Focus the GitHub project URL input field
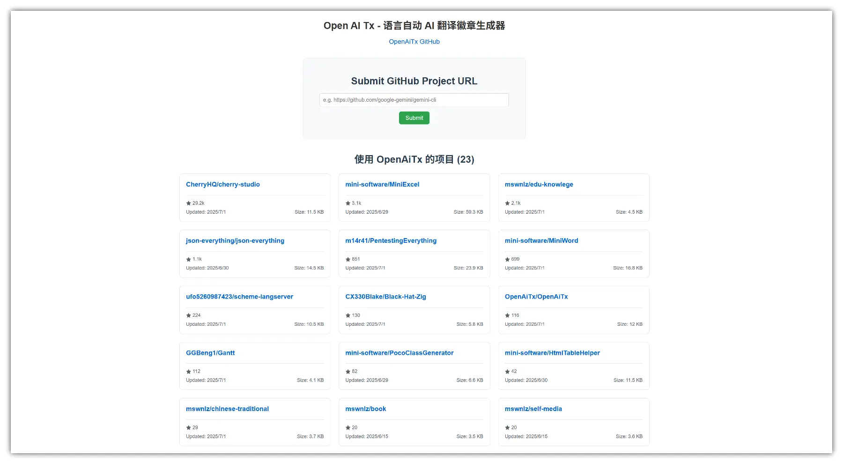Image resolution: width=843 pixels, height=464 pixels. tap(414, 100)
